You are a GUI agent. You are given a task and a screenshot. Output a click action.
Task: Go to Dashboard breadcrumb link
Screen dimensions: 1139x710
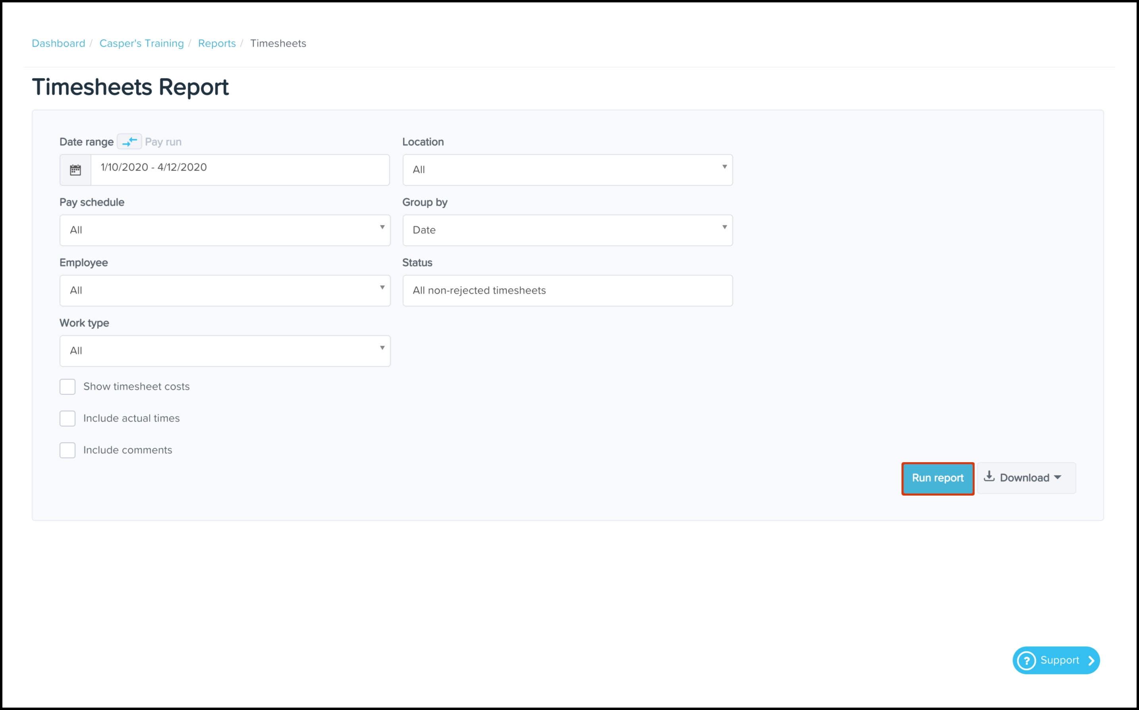(58, 43)
